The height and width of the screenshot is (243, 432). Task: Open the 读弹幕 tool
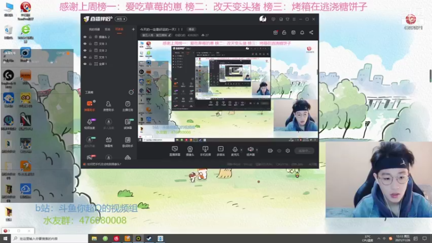click(x=127, y=124)
